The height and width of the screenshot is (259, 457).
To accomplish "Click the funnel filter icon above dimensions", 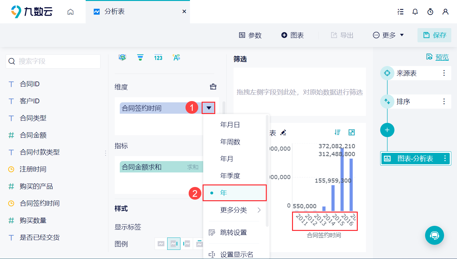I will pos(140,57).
